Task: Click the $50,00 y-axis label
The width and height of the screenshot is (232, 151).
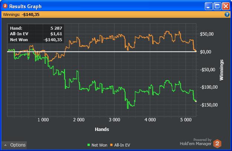Action: click(207, 34)
